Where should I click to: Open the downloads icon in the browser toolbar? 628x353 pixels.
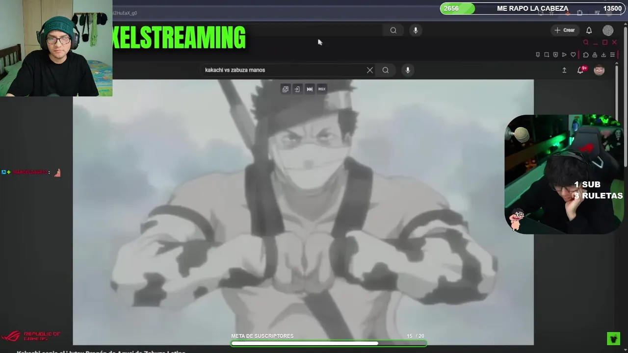pyautogui.click(x=603, y=55)
